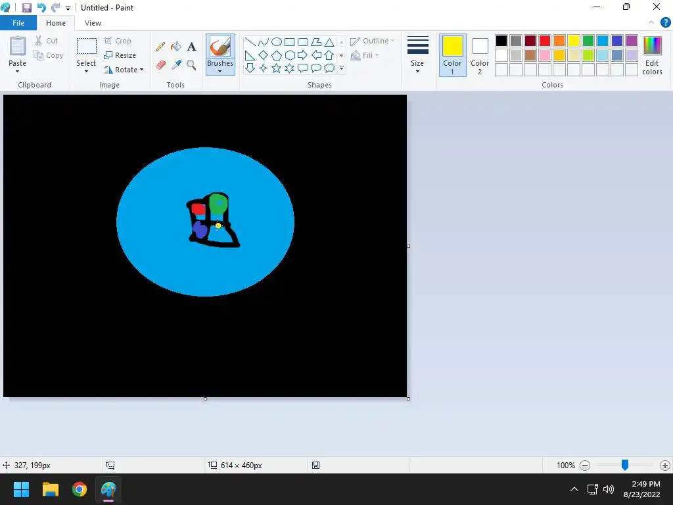
Task: Choose the Six-point star shape
Action: [290, 68]
